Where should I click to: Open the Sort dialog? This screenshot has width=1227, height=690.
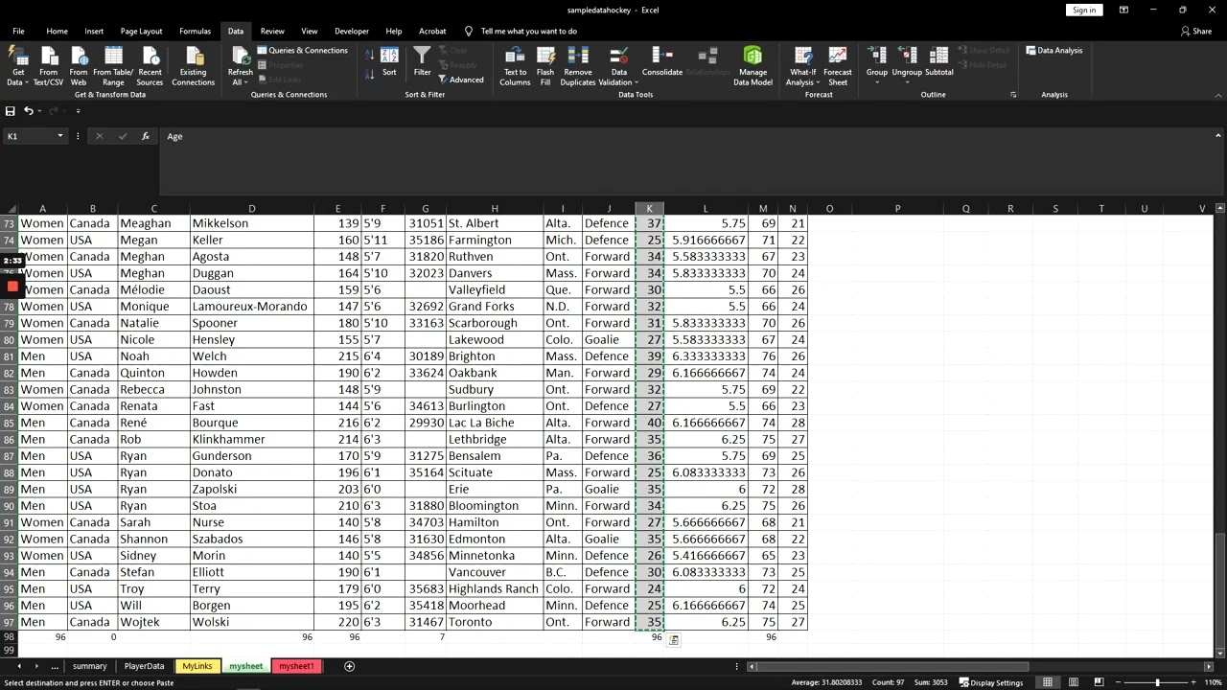click(389, 61)
